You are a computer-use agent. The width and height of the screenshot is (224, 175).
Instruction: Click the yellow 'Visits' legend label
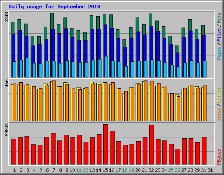[x=219, y=95]
